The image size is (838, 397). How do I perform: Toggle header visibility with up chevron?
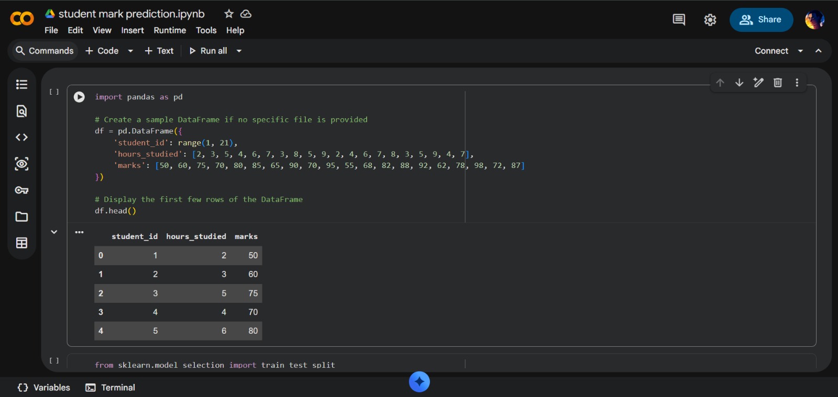819,51
